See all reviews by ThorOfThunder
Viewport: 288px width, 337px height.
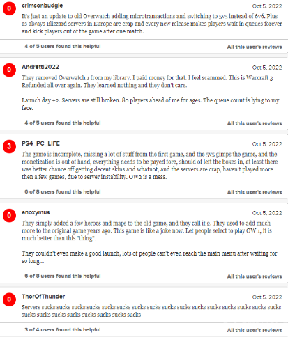pos(255,330)
